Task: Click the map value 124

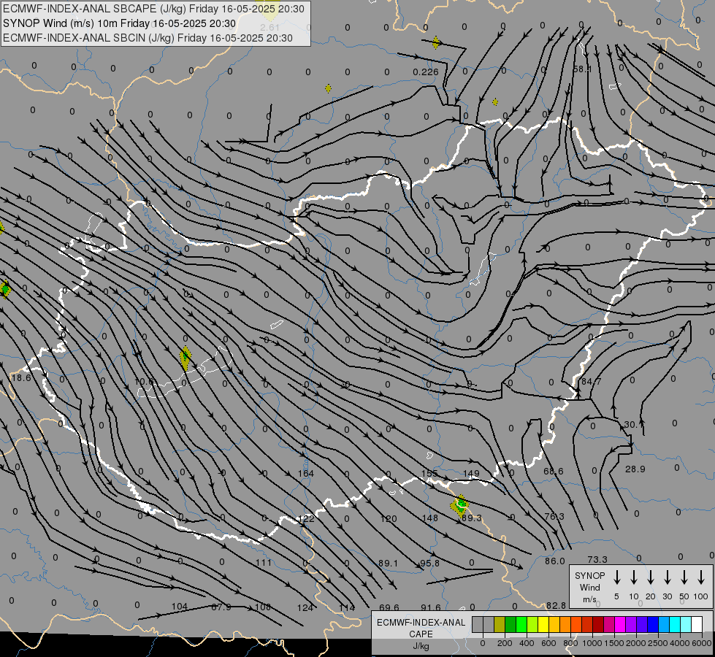Action: (x=305, y=608)
